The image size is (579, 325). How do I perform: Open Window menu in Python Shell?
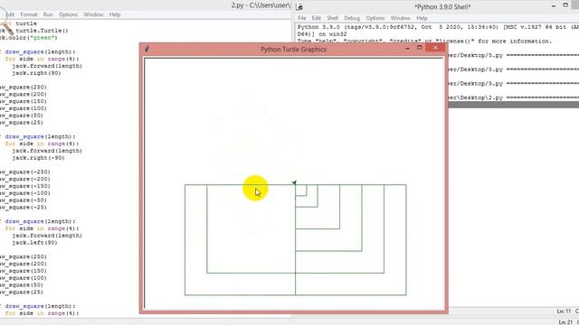coord(400,18)
